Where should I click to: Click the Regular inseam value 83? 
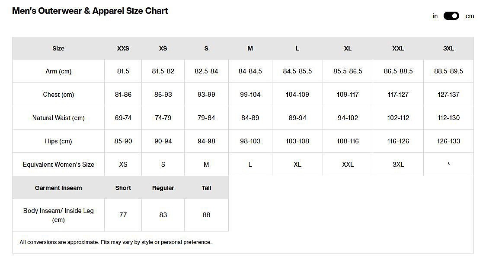tap(163, 215)
